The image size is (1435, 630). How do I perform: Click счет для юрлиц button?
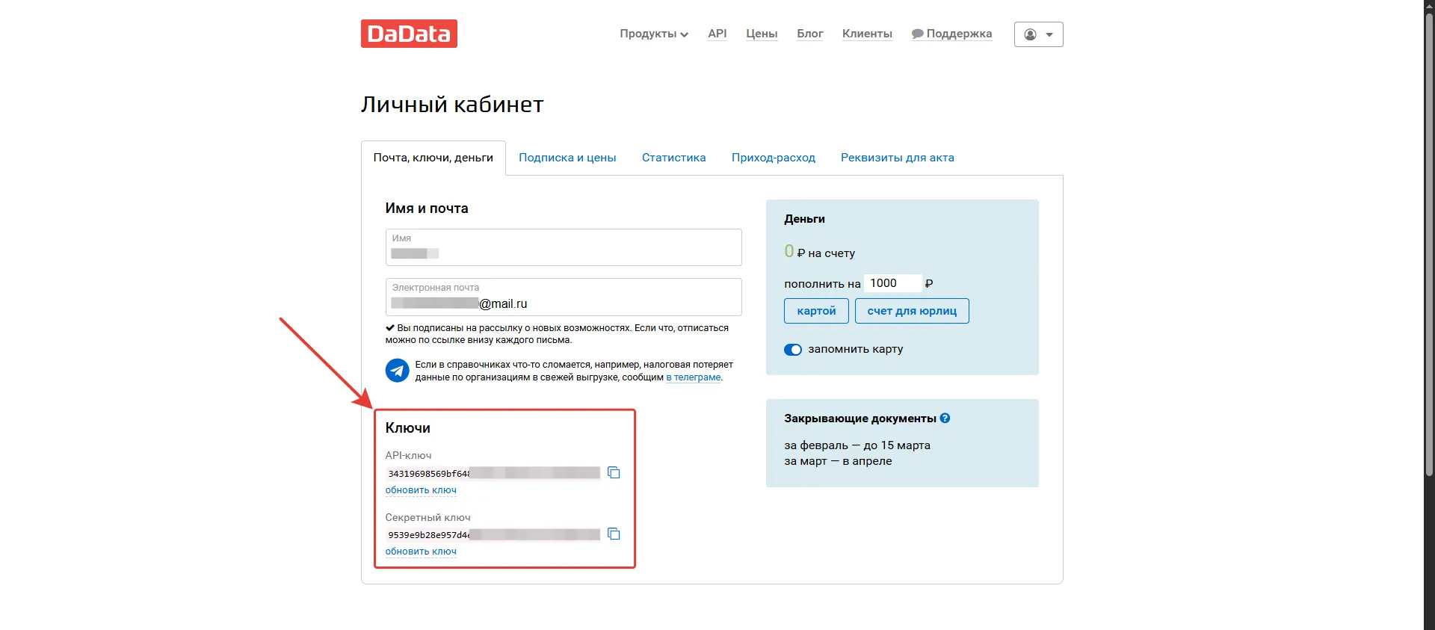(912, 311)
